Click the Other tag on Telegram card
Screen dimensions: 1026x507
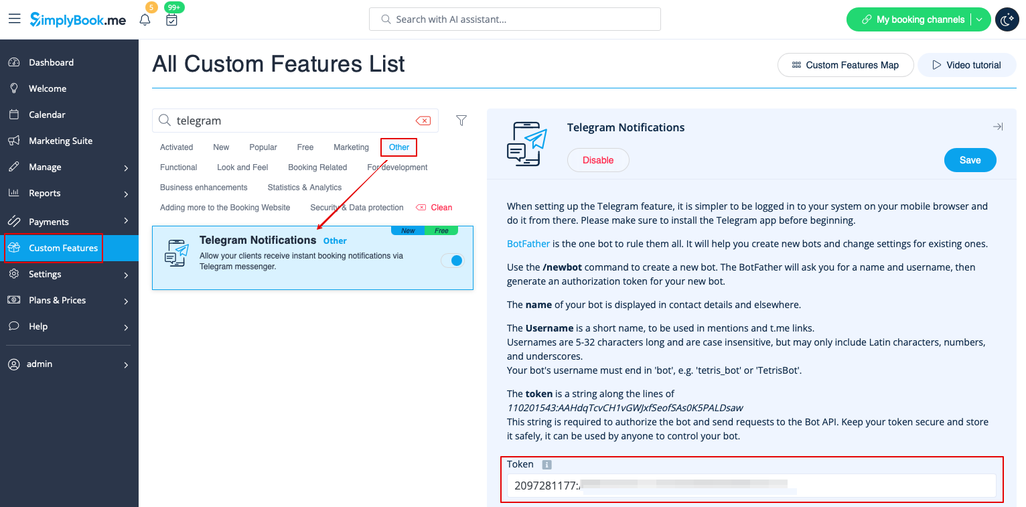pos(335,240)
